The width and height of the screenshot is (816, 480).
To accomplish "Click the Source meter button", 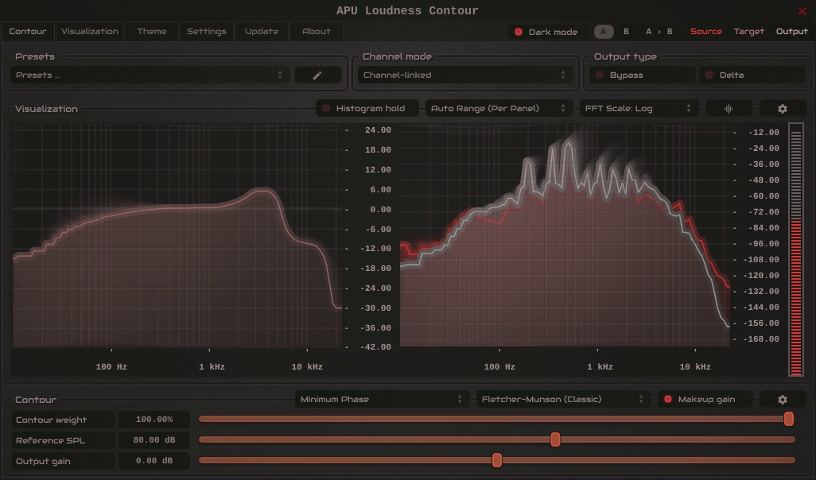I will [x=705, y=32].
